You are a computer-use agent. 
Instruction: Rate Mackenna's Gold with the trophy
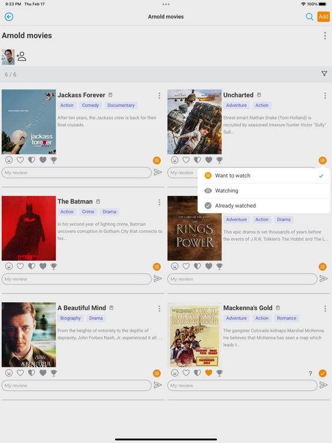coord(220,373)
